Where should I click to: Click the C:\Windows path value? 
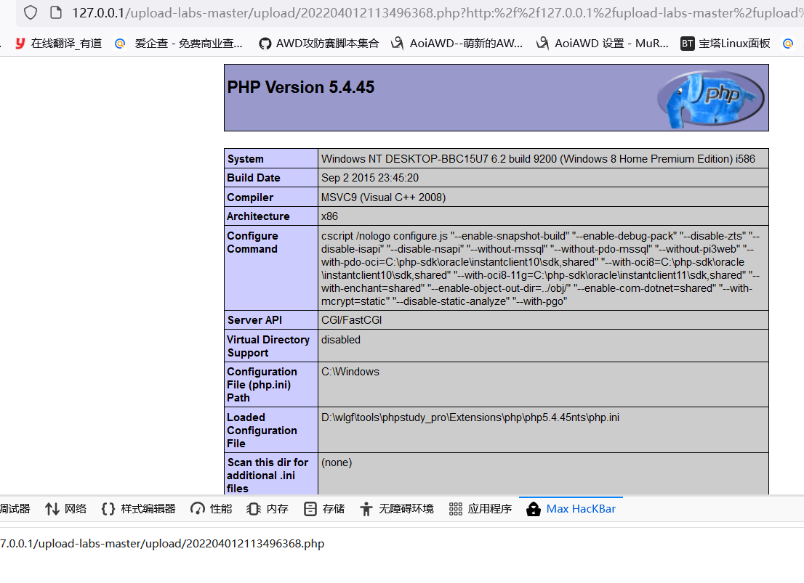(x=350, y=372)
